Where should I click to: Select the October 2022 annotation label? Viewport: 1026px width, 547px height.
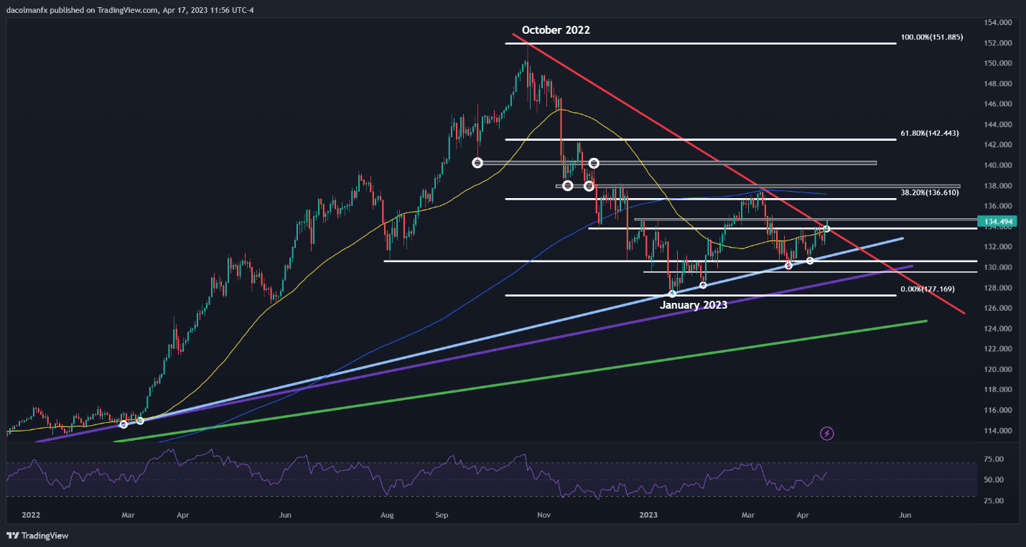pos(556,30)
